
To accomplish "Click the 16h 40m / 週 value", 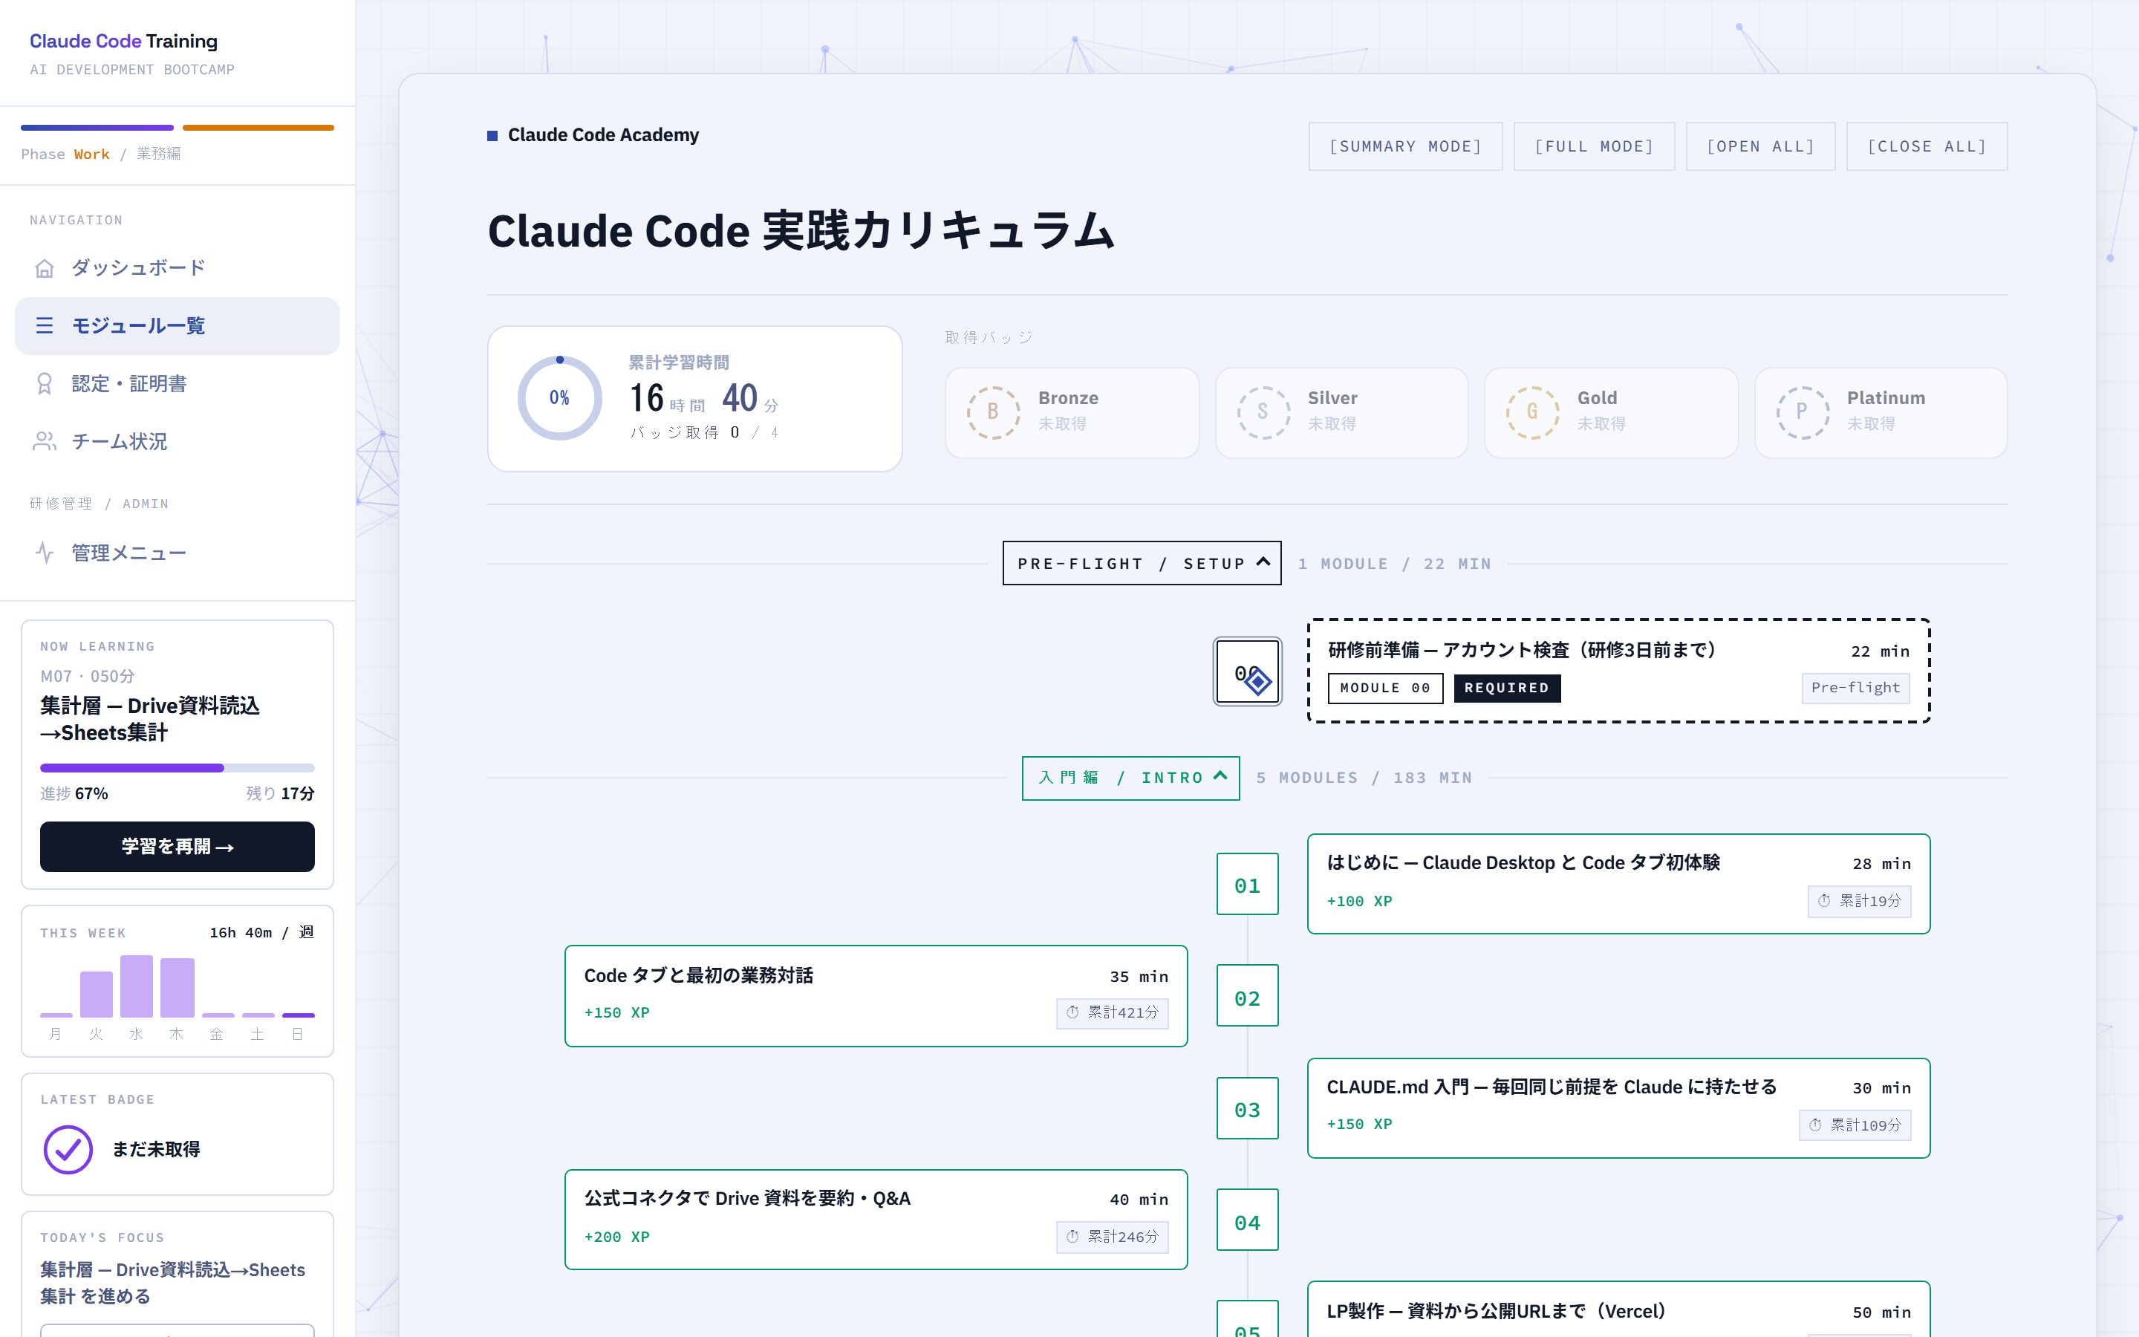I will 261,933.
